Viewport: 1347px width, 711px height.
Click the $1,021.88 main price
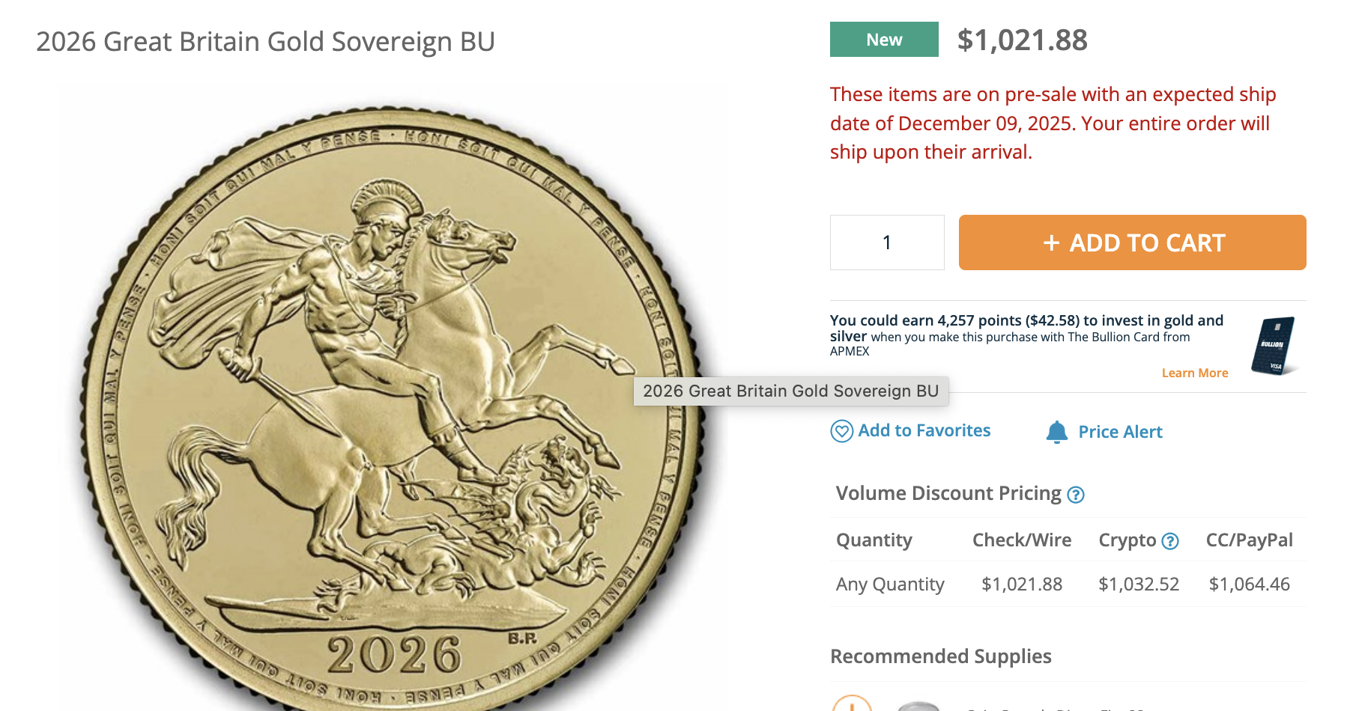pos(1023,40)
